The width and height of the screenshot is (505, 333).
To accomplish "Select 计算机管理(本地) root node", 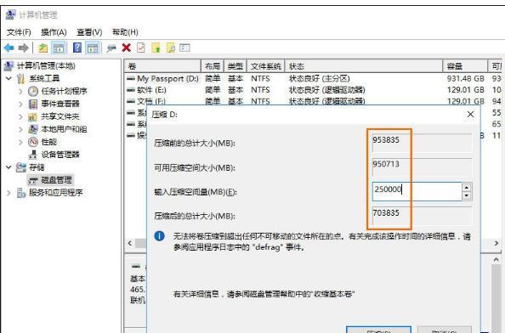I will pos(46,66).
